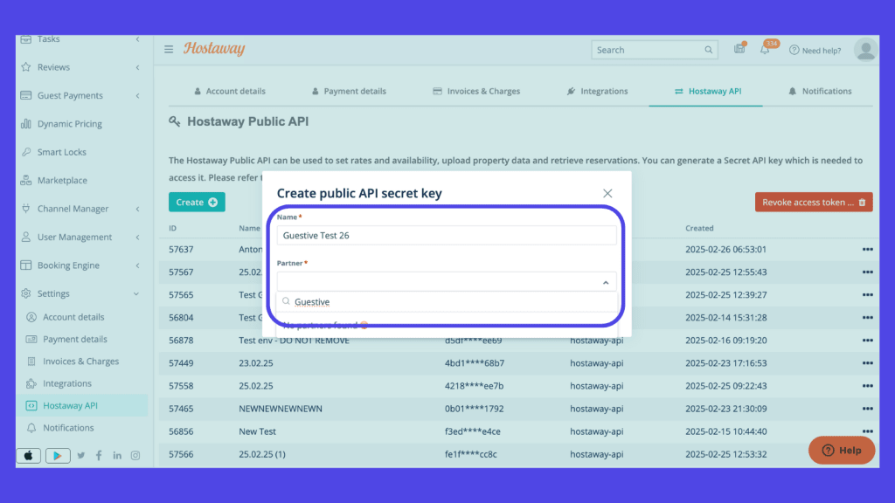Open Account details under Settings
This screenshot has width=895, height=503.
pyautogui.click(x=73, y=317)
